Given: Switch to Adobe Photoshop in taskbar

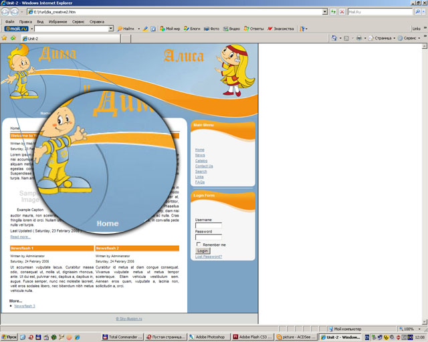Looking at the screenshot, I should point(209,337).
